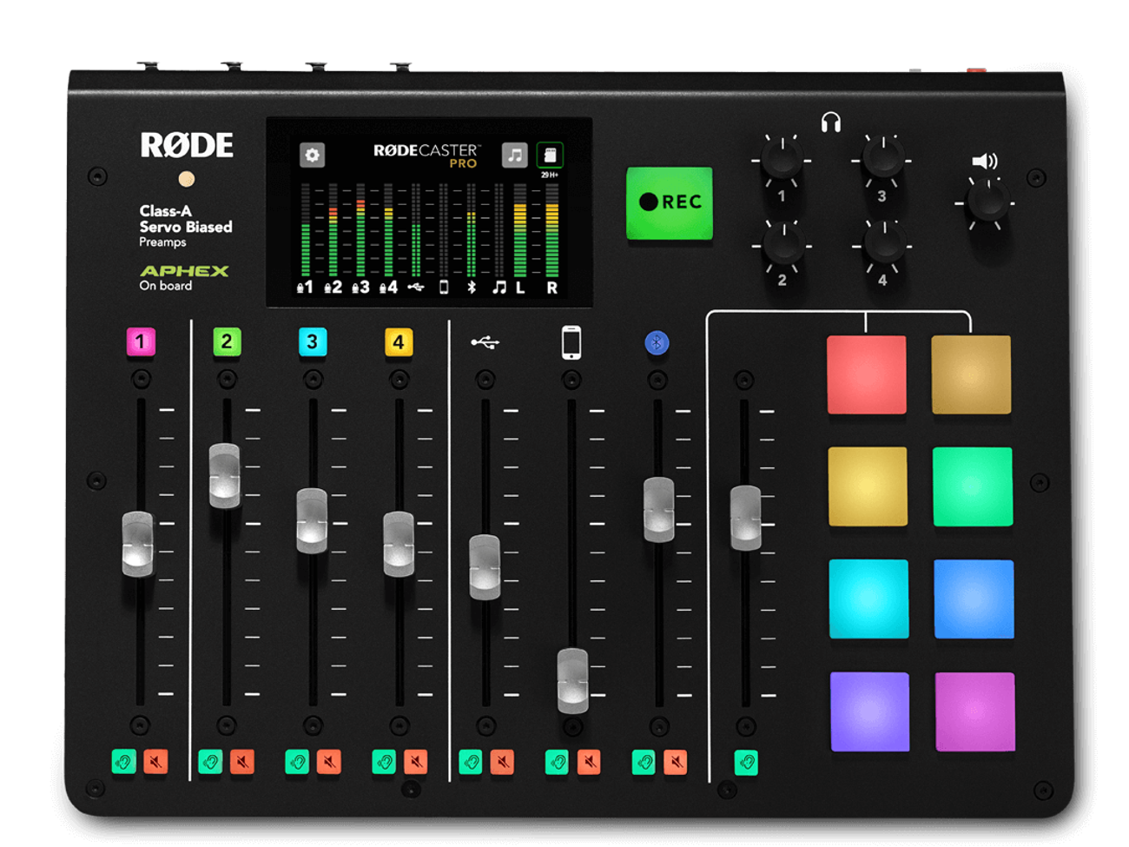This screenshot has width=1129, height=847.
Task: Select the smartphone channel icon
Action: tap(571, 342)
